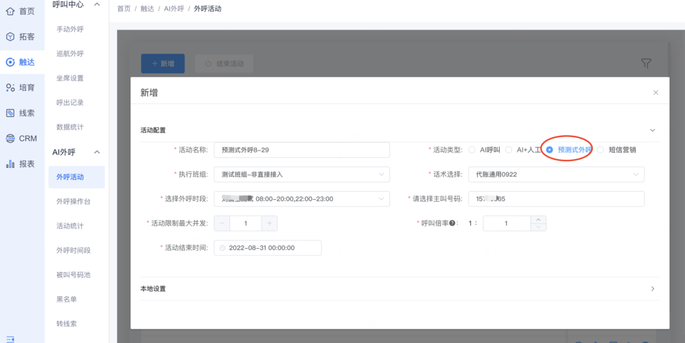685x343 pixels.
Task: Select the 培育 icon in left sidebar
Action: 10,88
